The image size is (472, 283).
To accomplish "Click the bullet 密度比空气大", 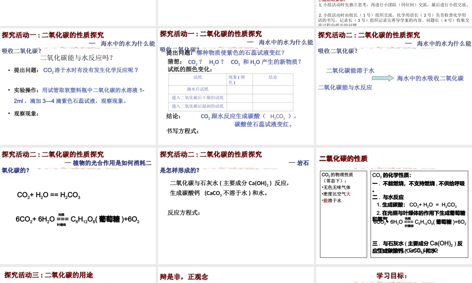I will [x=336, y=194].
